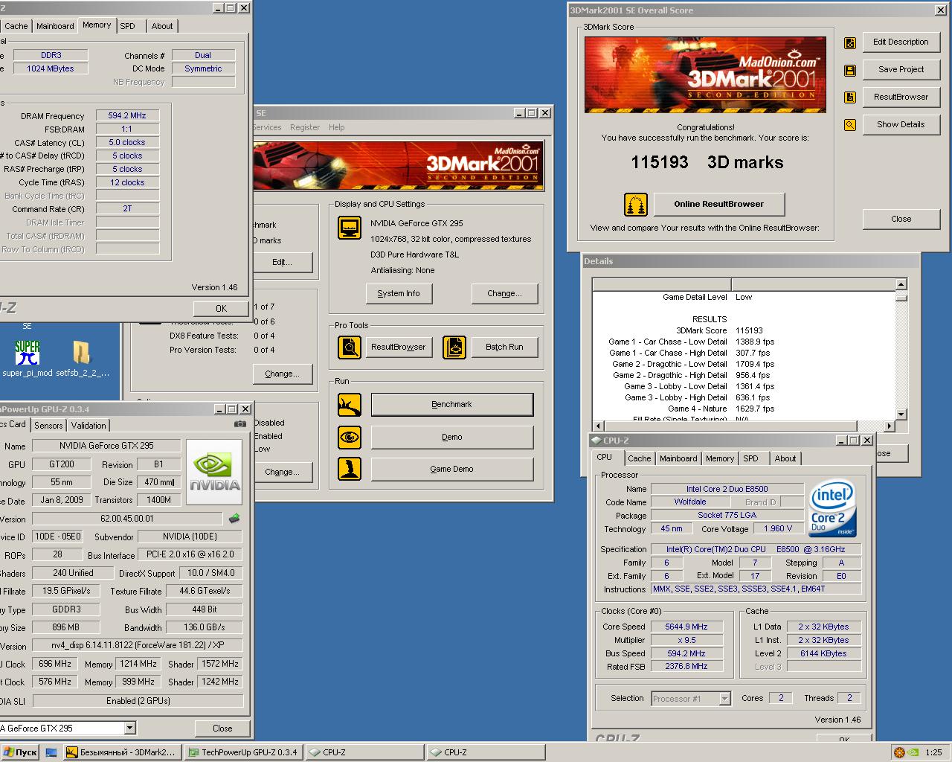Click the Demo eye icon
The height and width of the screenshot is (762, 952).
point(350,438)
